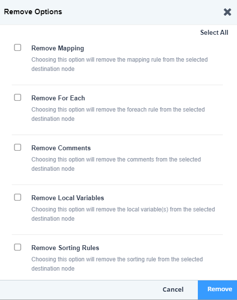Confirm with the blue Remove button
Screen dimensions: 237x300
pos(217,290)
